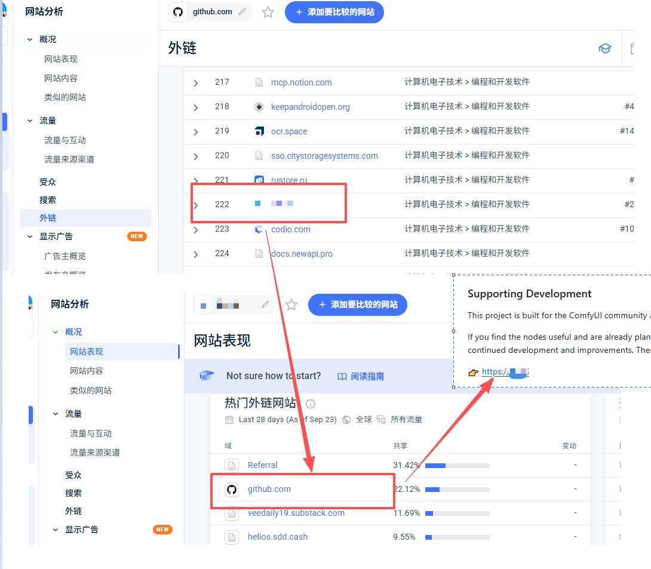Viewport: 651px width, 569px height.
Task: Open info icon next to 热门外链网站
Action: [x=311, y=404]
